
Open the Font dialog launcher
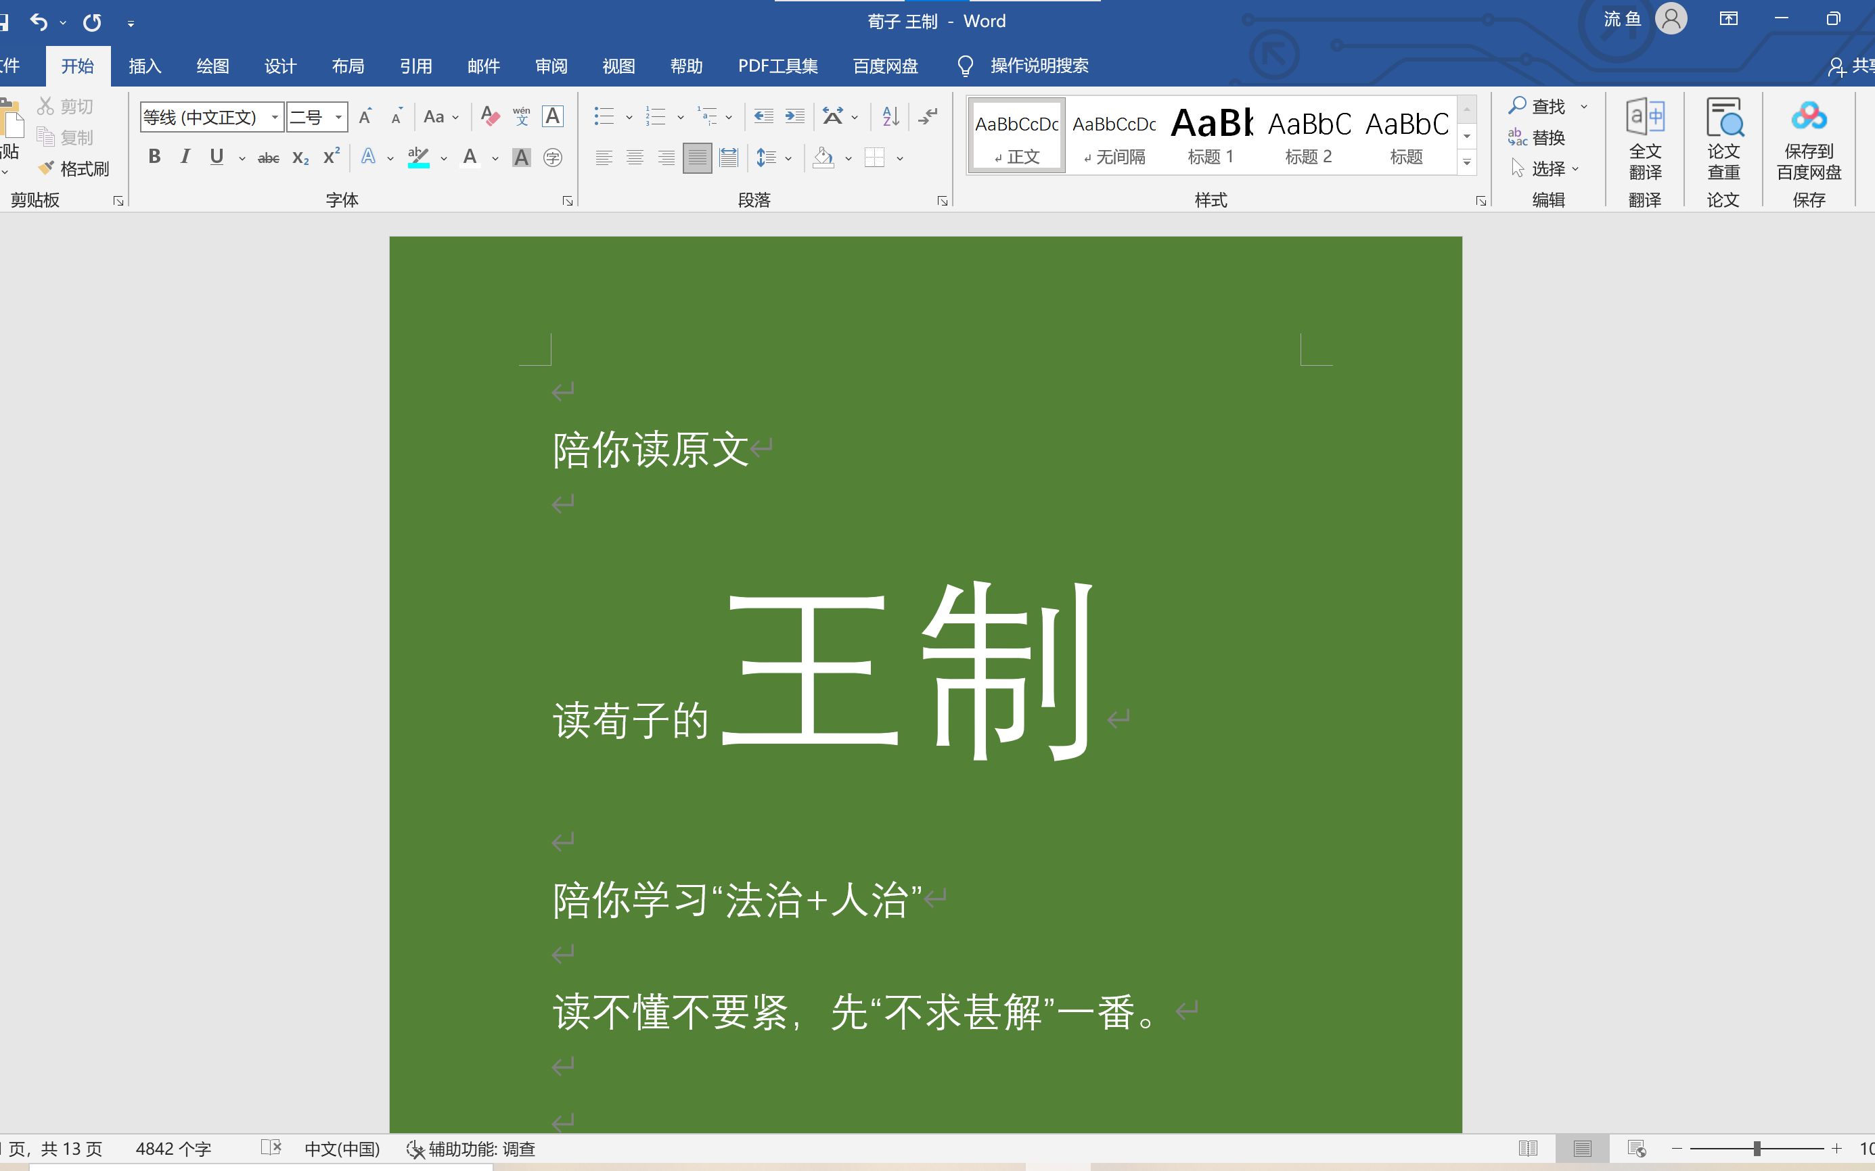tap(568, 201)
